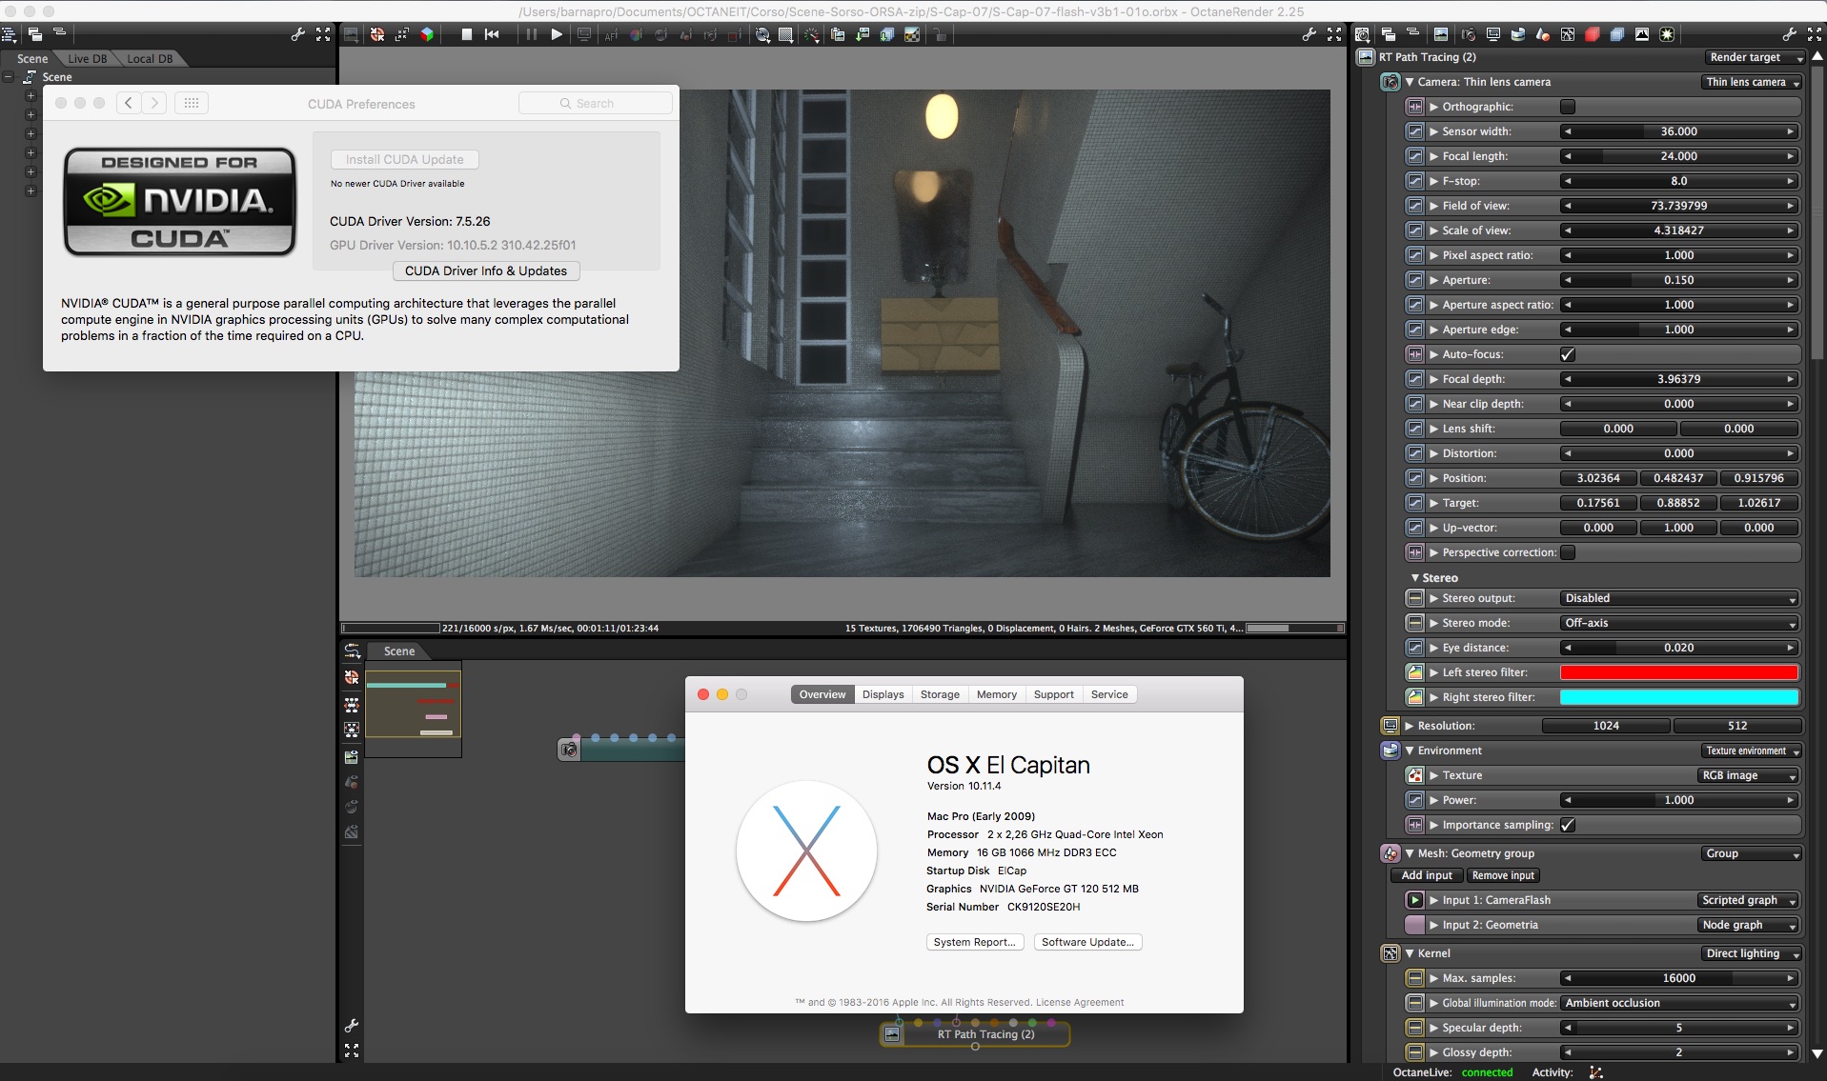Click the camera icon in node inspector toolbar
1827x1081 pixels.
click(1468, 34)
